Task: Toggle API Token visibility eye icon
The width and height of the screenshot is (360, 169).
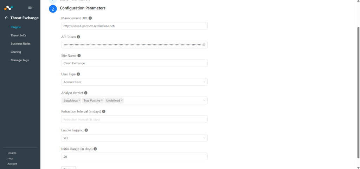Action: [x=204, y=45]
